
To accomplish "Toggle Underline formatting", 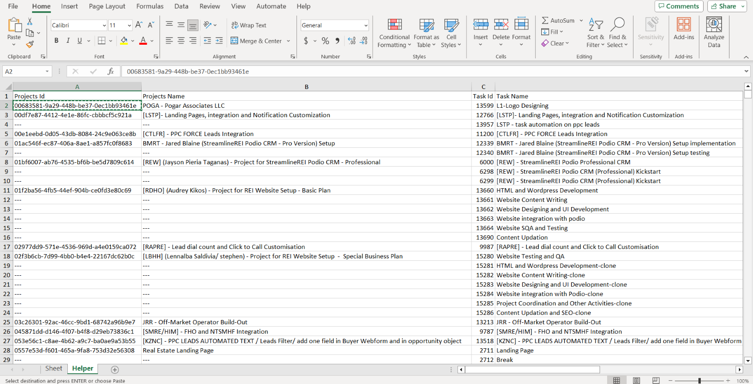I will pos(80,41).
